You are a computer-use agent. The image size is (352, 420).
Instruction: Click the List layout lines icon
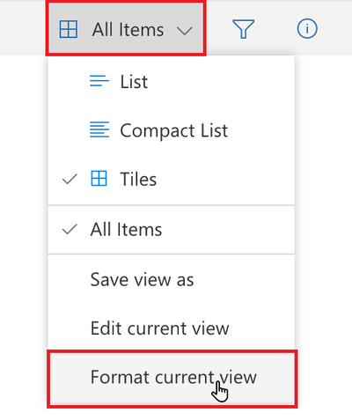pyautogui.click(x=99, y=81)
